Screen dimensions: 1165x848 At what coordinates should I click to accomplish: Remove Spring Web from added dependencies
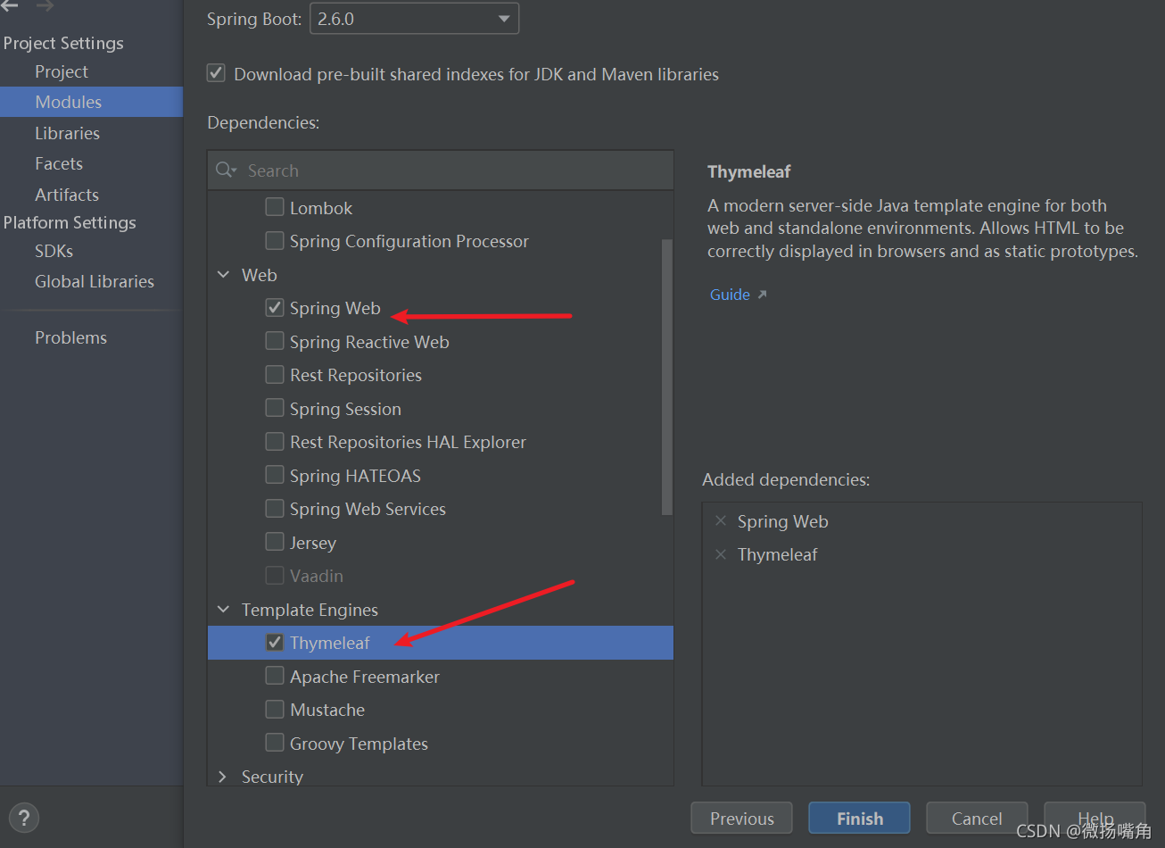tap(721, 521)
